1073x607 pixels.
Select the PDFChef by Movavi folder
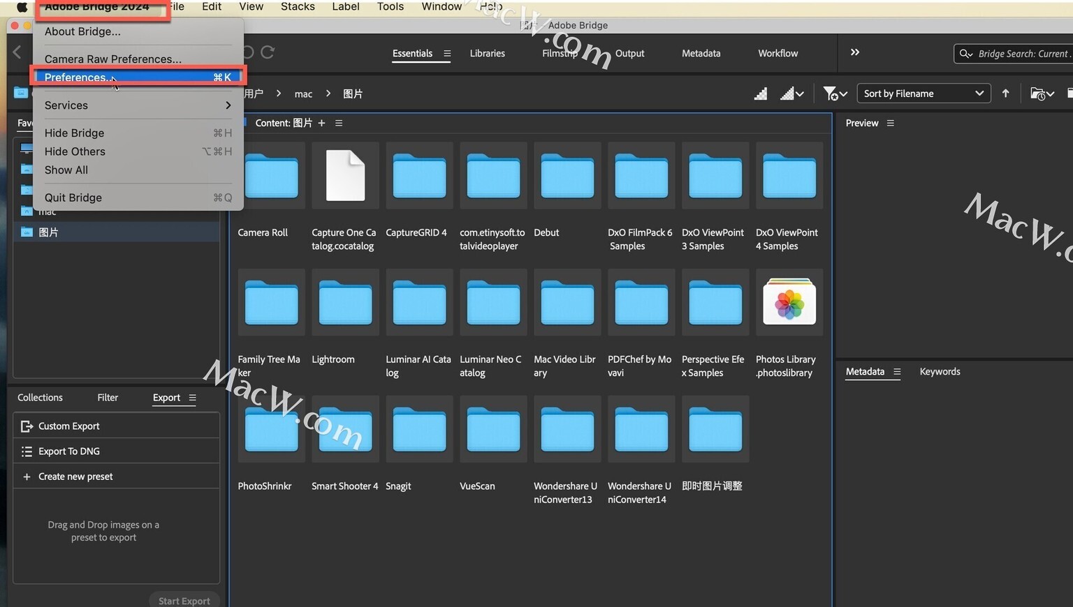point(641,303)
